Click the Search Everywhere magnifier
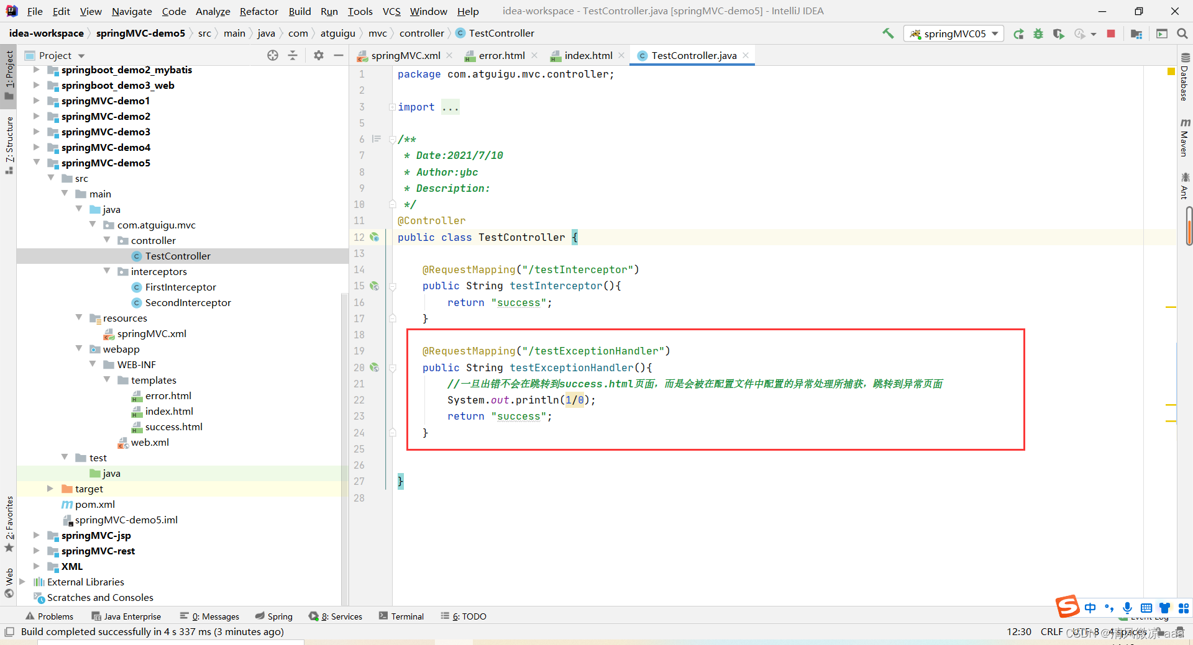This screenshot has width=1193, height=645. tap(1182, 34)
